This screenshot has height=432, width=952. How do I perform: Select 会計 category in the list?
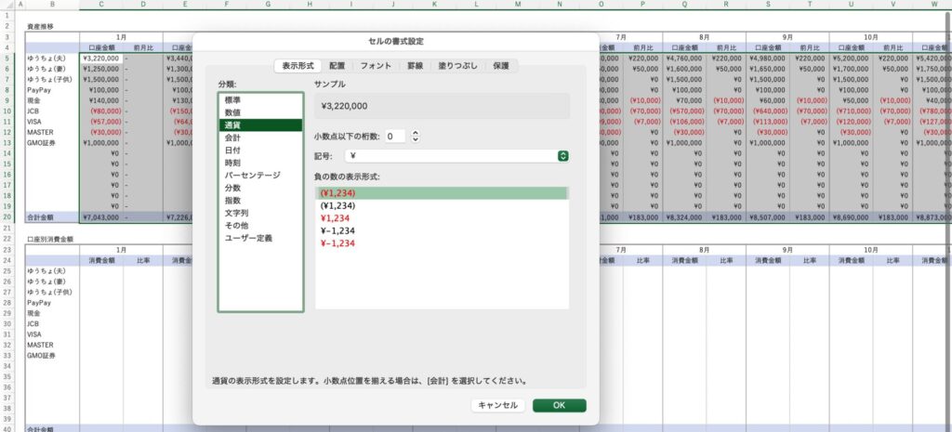pos(232,137)
